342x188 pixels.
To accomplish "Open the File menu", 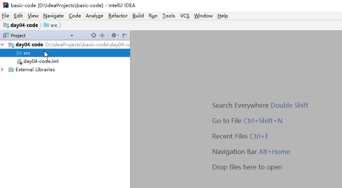I will (x=5, y=16).
